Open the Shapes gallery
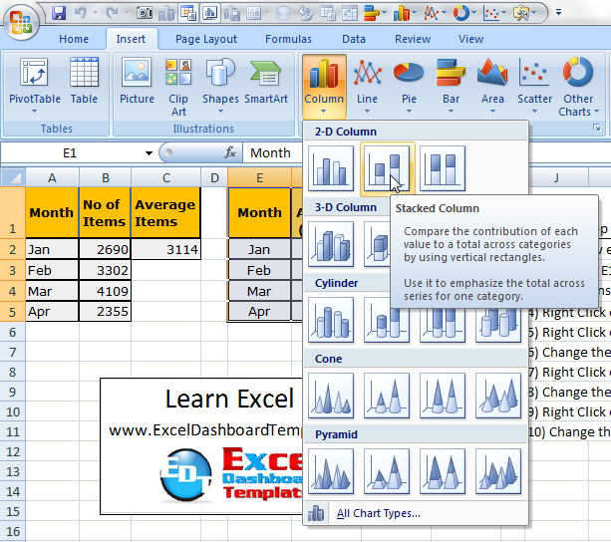 click(x=220, y=86)
